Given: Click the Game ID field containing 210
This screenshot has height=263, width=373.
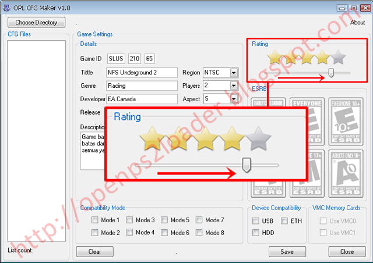Looking at the screenshot, I should click(x=135, y=59).
